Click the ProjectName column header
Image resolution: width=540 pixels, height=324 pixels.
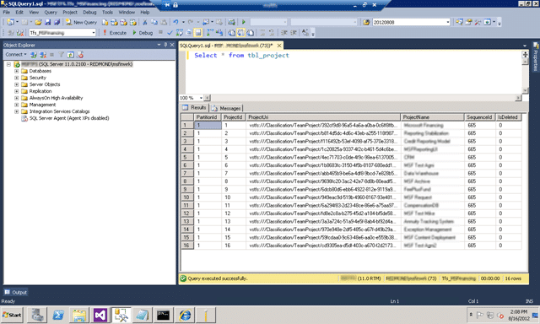point(432,117)
